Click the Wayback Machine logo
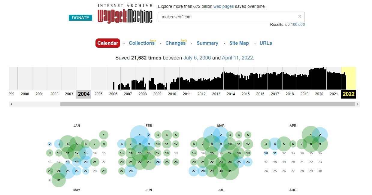This screenshot has width=372, height=195. 125,14
